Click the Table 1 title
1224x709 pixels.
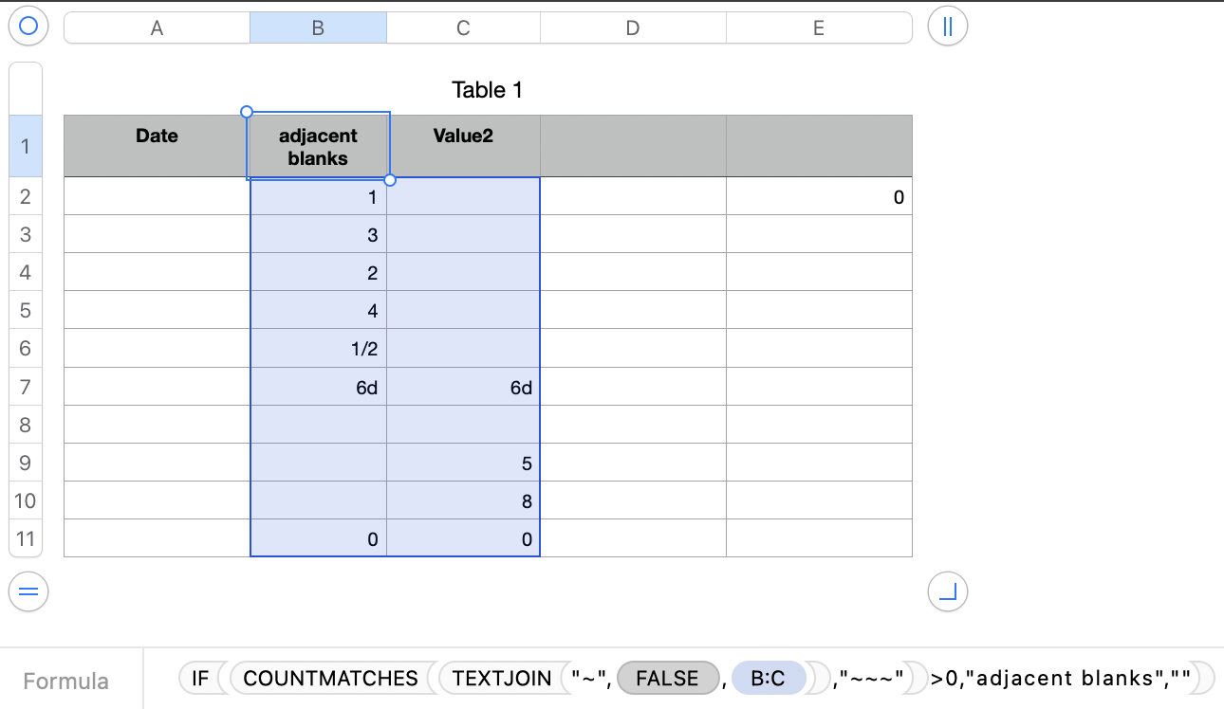pyautogui.click(x=487, y=90)
